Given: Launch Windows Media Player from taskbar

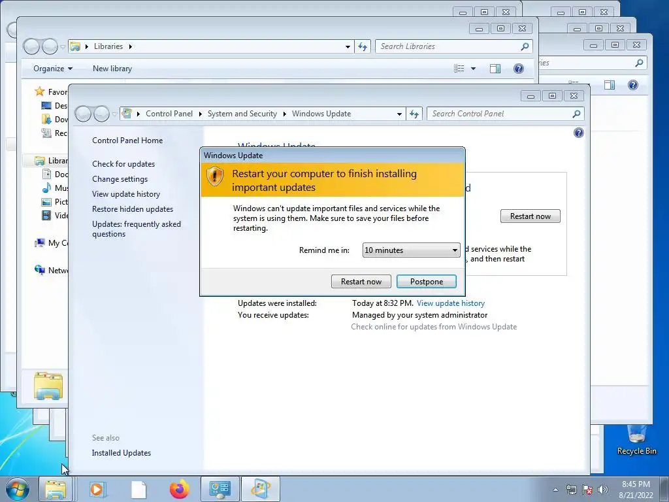Looking at the screenshot, I should coord(98,489).
